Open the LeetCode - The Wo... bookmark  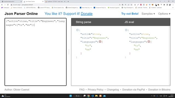[142, 8]
